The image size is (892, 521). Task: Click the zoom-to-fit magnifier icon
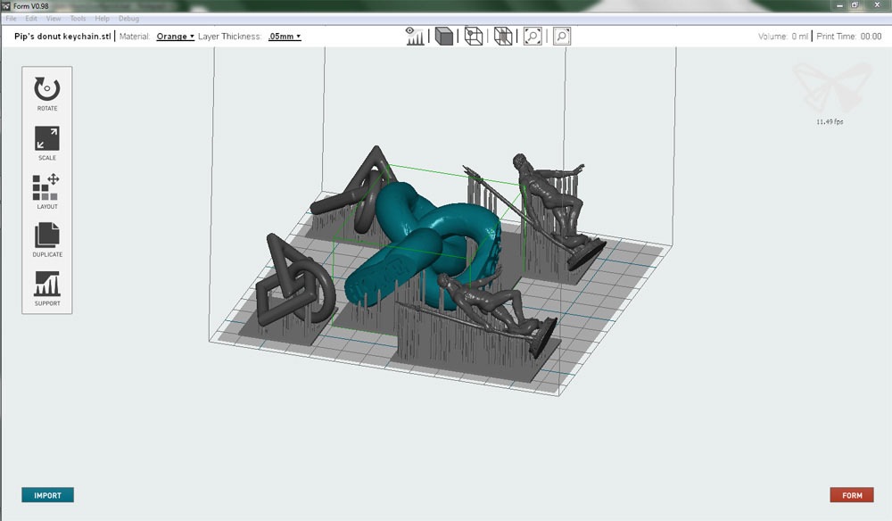click(x=533, y=37)
